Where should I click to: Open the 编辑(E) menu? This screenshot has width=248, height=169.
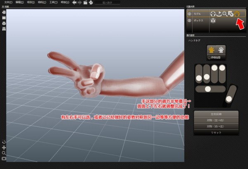[x=19, y=2]
